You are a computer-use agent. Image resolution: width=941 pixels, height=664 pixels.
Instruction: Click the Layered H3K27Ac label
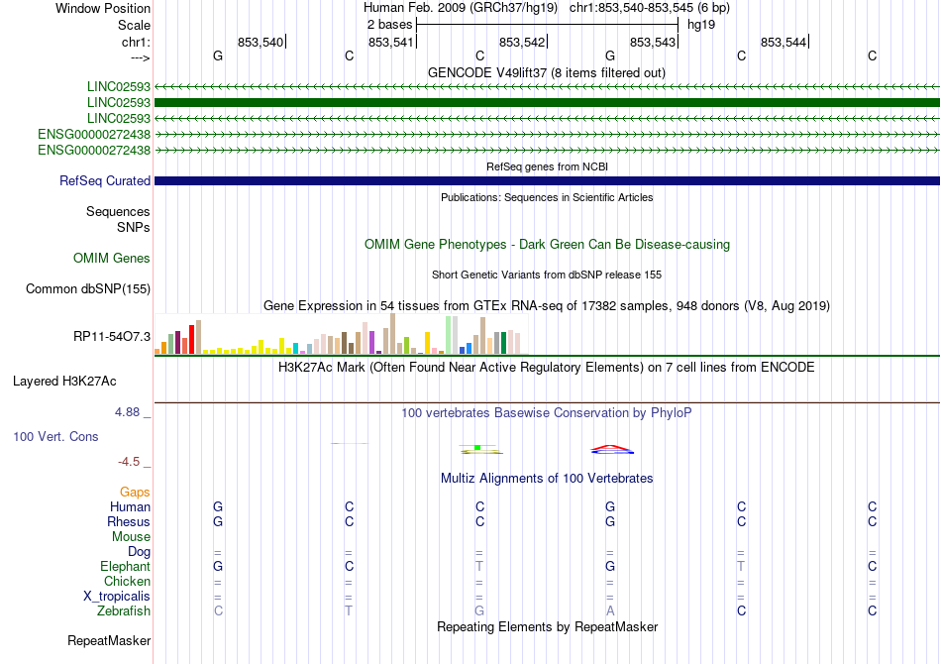click(x=64, y=382)
